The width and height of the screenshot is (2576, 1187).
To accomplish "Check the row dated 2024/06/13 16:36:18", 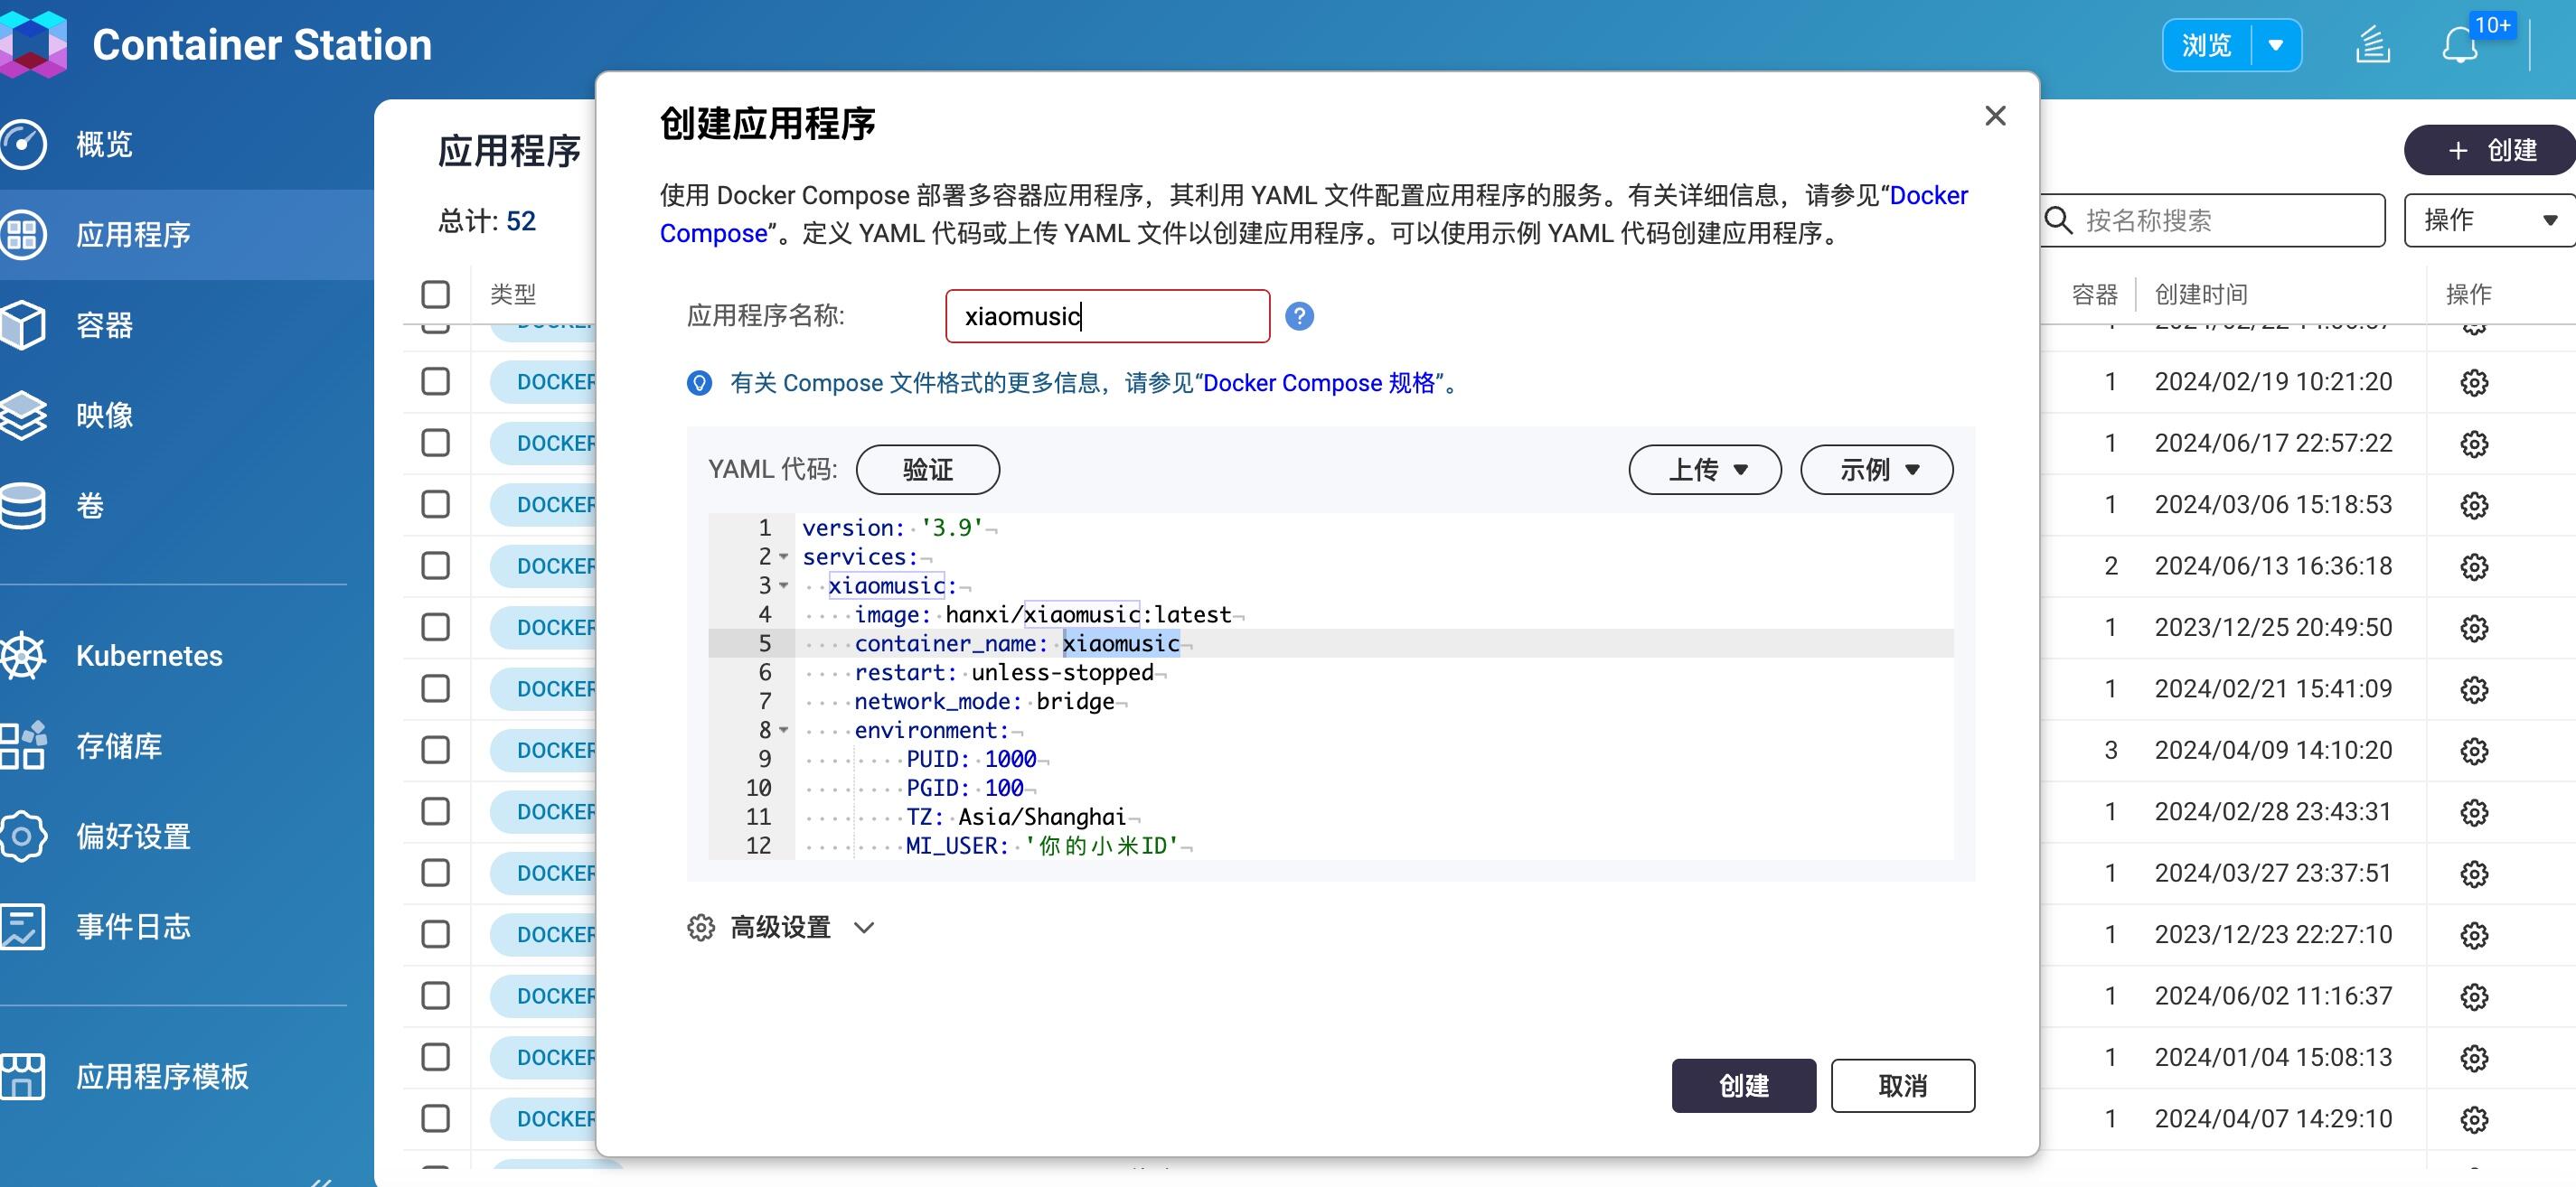I will click(435, 565).
